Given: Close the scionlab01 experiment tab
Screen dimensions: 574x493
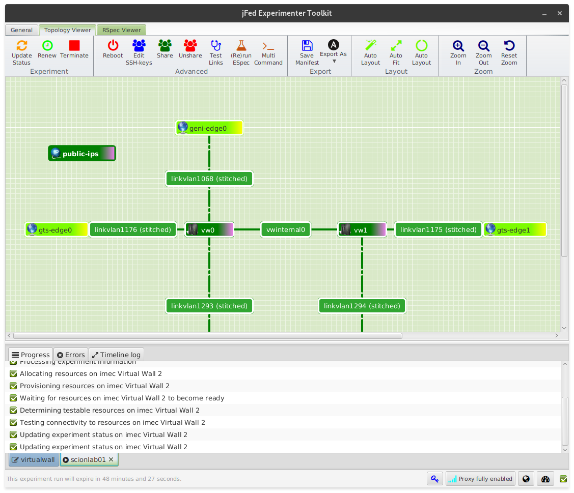Looking at the screenshot, I should click(x=111, y=459).
